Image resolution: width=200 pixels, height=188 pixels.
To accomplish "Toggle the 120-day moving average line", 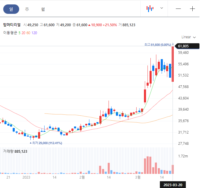I will pos(34,33).
